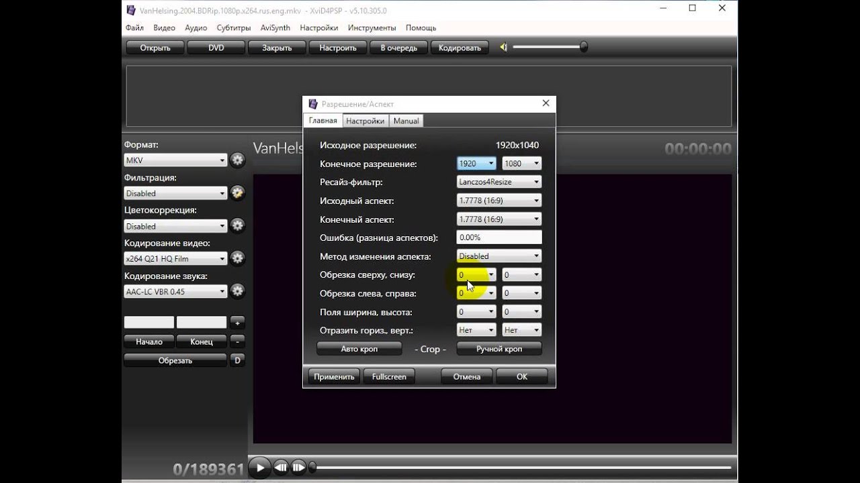
Task: Expand the AAC-LC VBR 0.45 dropdown
Action: click(x=175, y=291)
